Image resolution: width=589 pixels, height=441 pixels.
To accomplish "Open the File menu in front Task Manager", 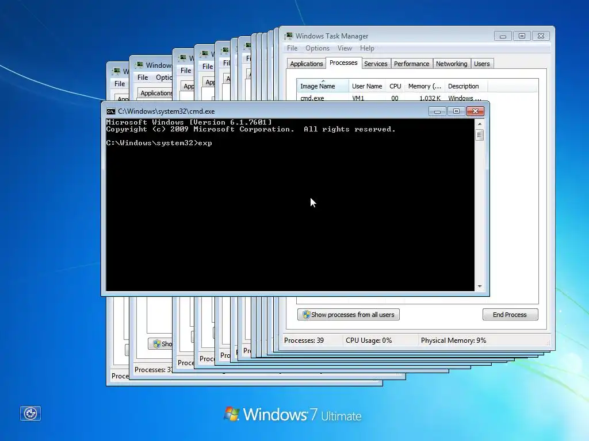I will (x=292, y=48).
